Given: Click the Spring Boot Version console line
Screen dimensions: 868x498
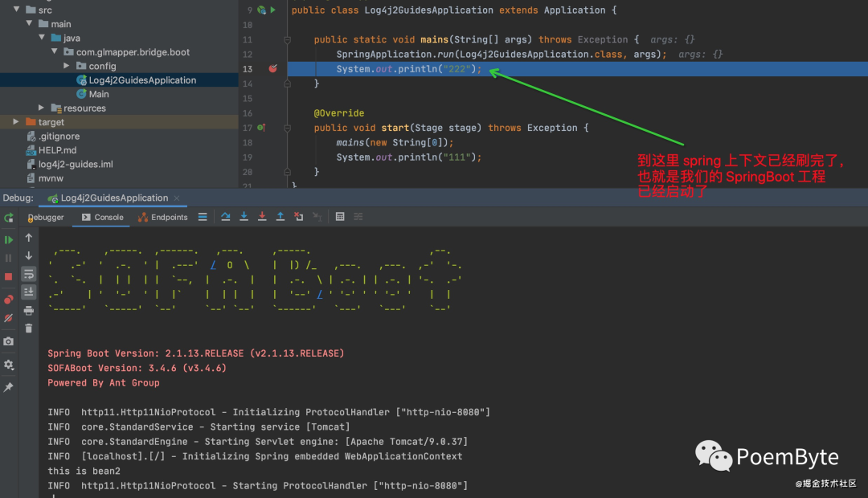Looking at the screenshot, I should pyautogui.click(x=195, y=353).
